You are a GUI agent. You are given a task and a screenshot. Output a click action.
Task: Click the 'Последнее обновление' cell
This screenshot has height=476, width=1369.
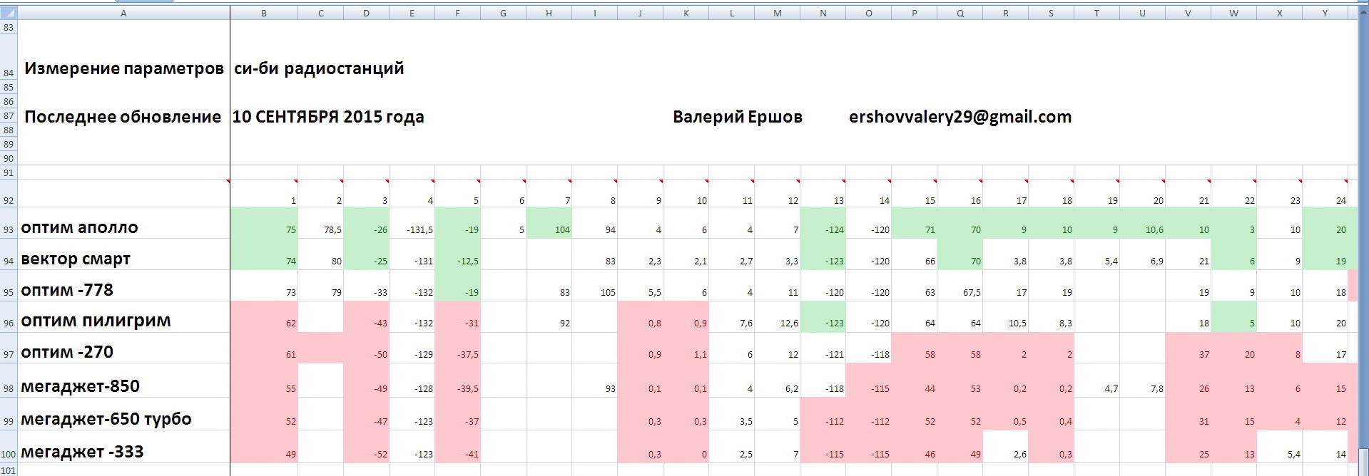pos(123,117)
